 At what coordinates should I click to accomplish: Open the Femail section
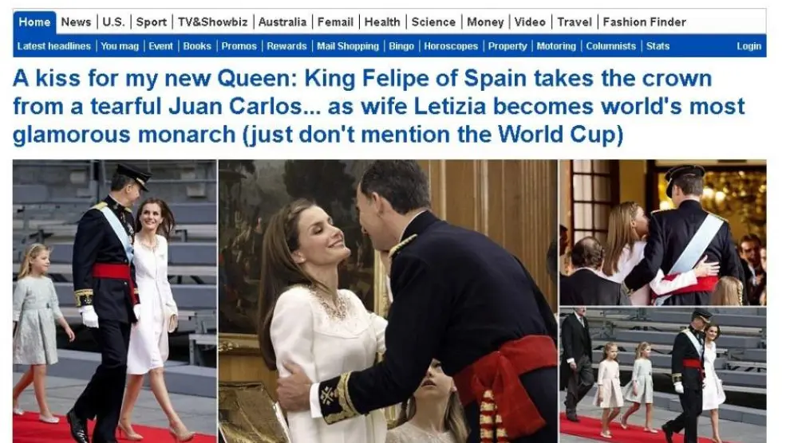pos(335,22)
